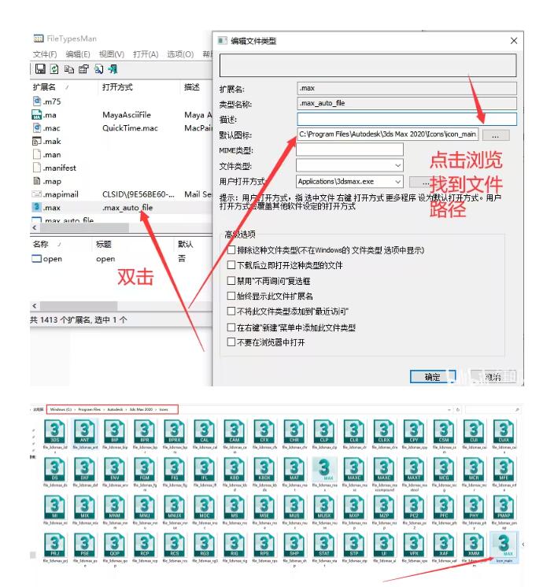
Task: Select the icon_main MAX file icon
Action: [508, 545]
